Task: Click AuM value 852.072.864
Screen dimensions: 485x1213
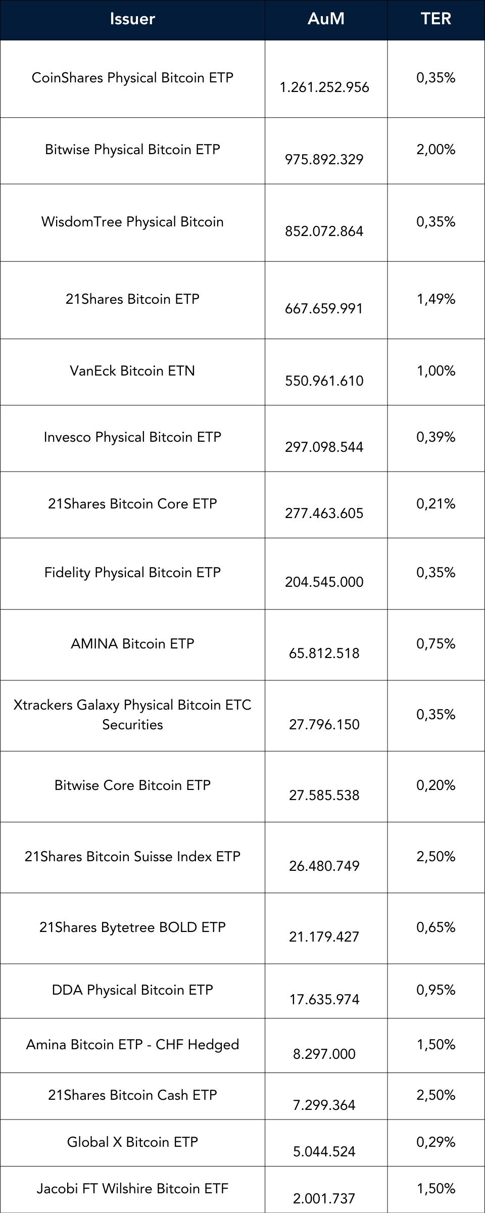Action: (x=324, y=231)
